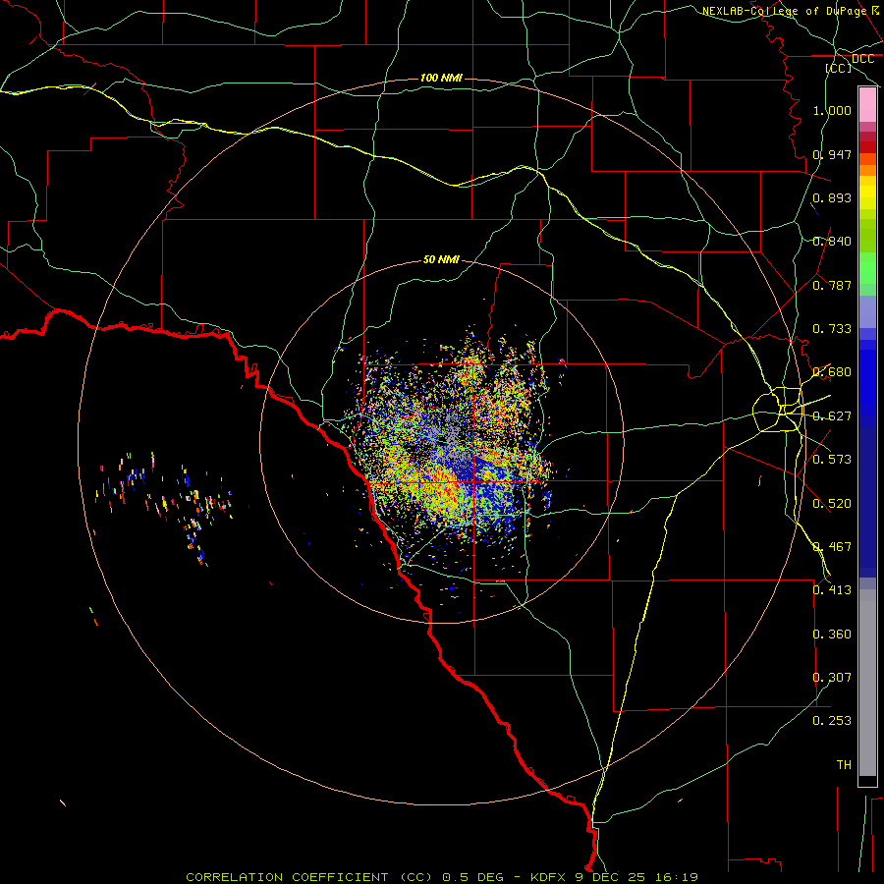Select the 0.413 scale value
Screen dimensions: 884x884
(x=832, y=590)
